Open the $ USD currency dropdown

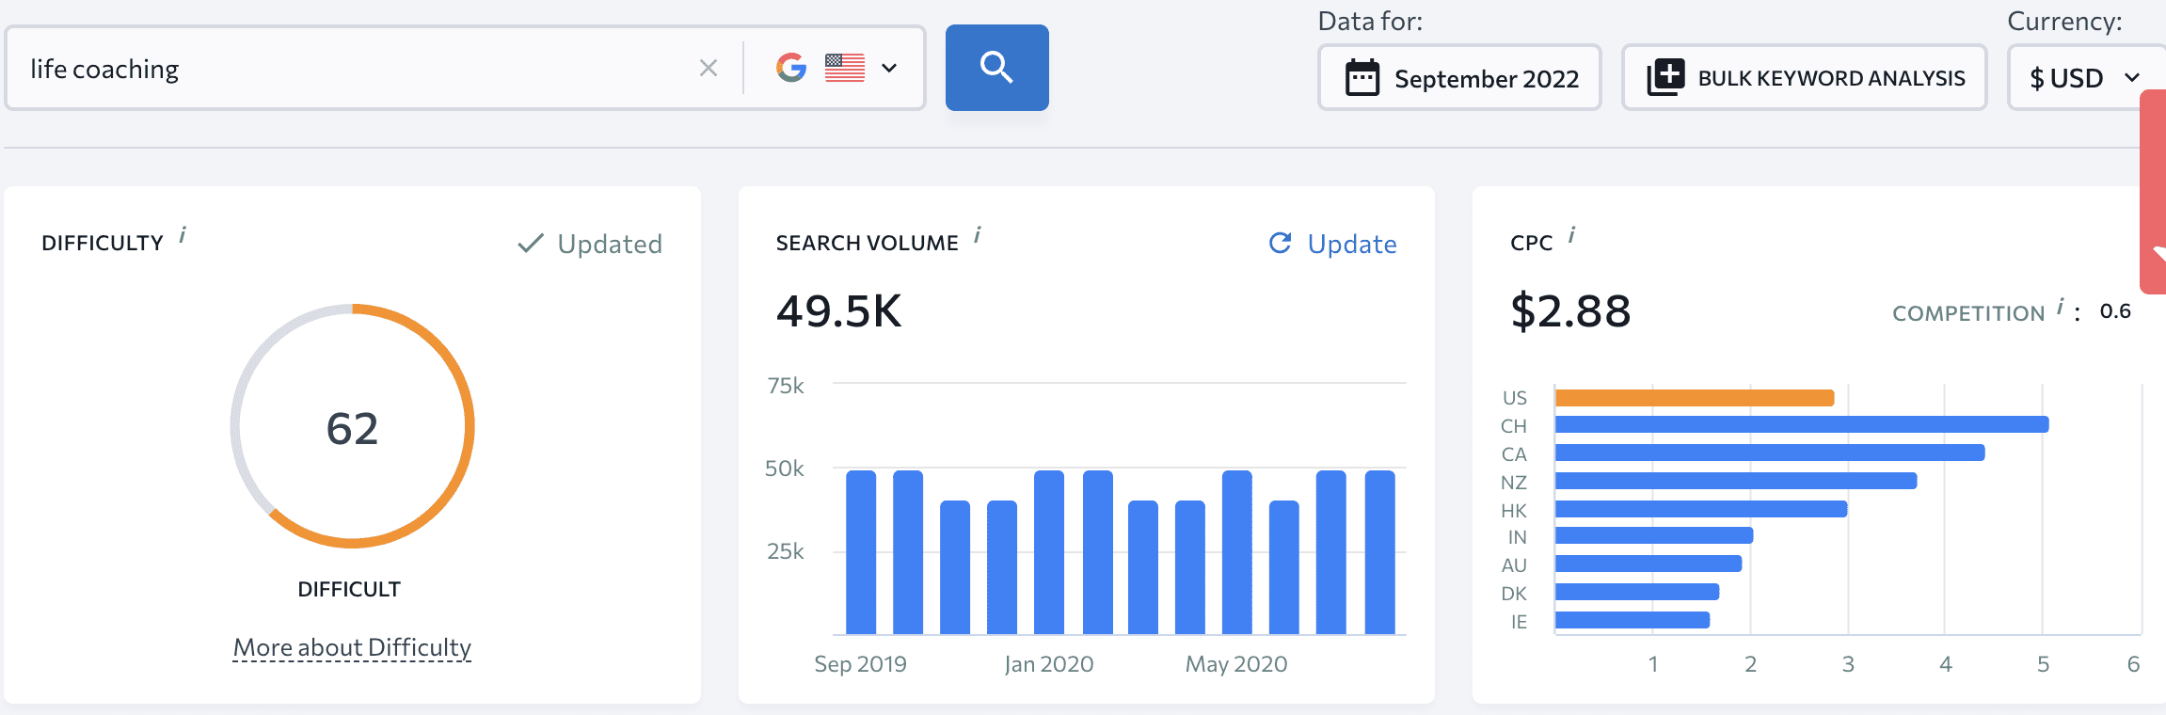point(2085,78)
